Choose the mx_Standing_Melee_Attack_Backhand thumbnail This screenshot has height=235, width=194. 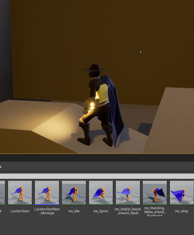[x=155, y=193]
